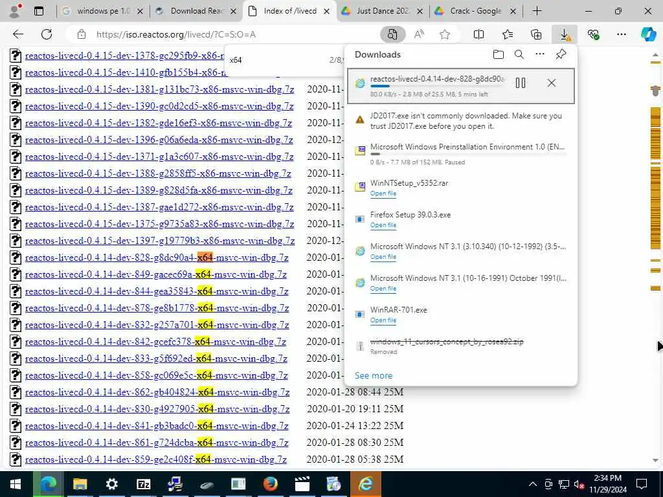This screenshot has width=663, height=497.
Task: Open file for WinRAR-701.exe
Action: pyautogui.click(x=383, y=320)
